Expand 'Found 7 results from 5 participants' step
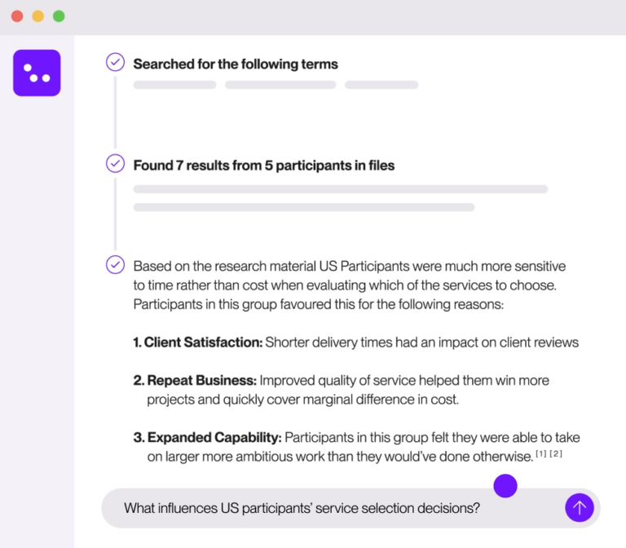The height and width of the screenshot is (548, 626). [263, 166]
